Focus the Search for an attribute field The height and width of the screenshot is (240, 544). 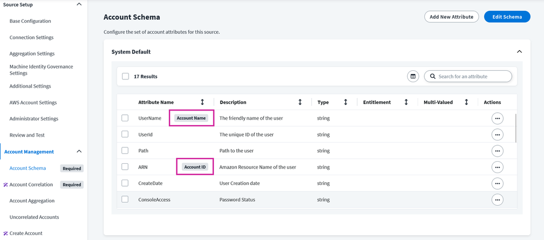pyautogui.click(x=468, y=76)
